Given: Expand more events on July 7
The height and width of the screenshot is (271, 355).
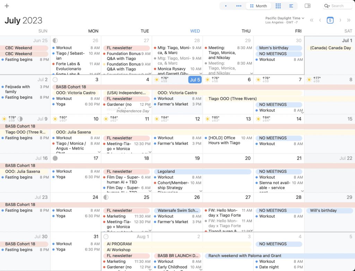Looking at the screenshot, I should (x=302, y=113).
